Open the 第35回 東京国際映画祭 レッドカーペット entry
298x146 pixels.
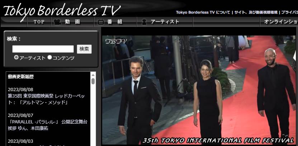click(x=46, y=99)
